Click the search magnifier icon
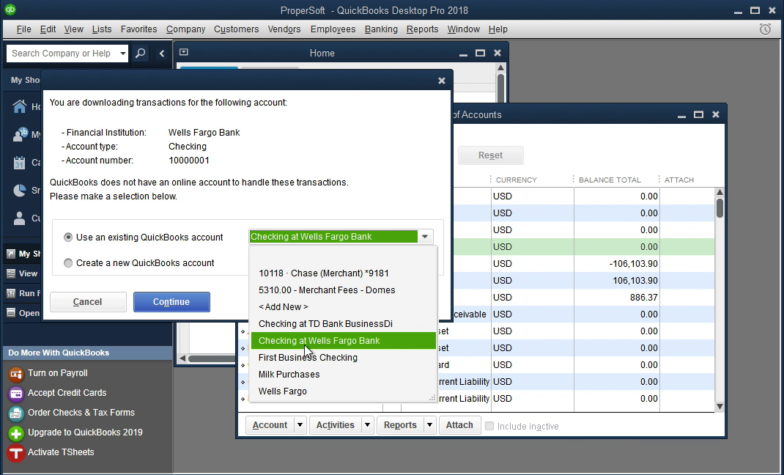This screenshot has width=784, height=475. coord(141,53)
